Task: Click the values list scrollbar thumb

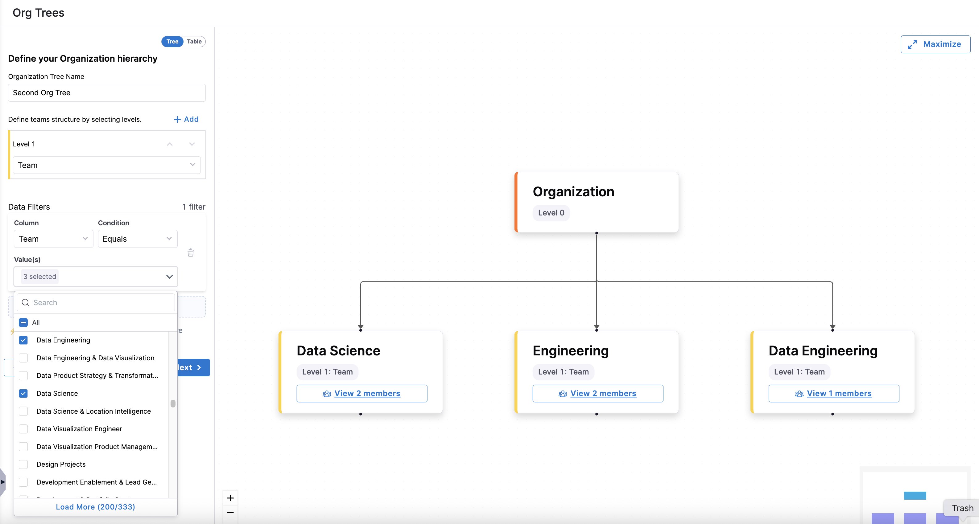Action: (173, 403)
